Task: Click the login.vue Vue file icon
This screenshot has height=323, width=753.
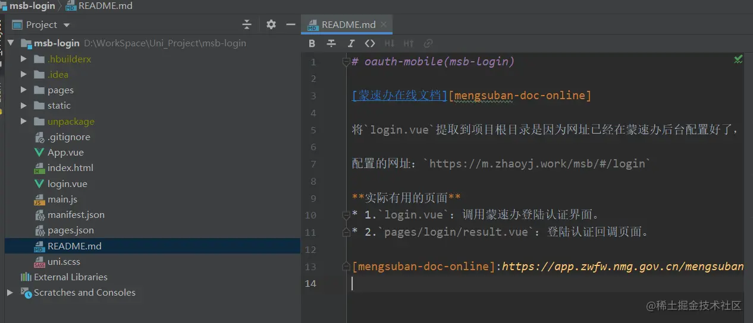Action: point(39,183)
